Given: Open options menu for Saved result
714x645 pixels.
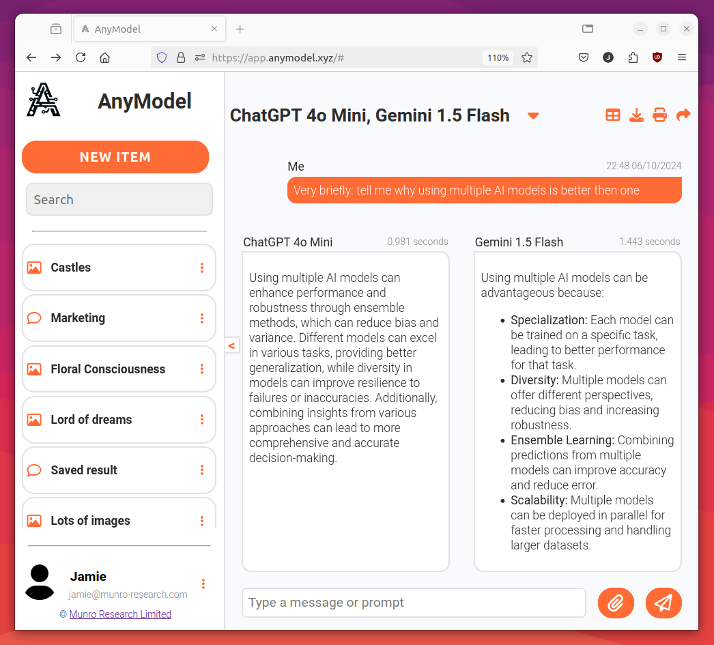Looking at the screenshot, I should click(202, 470).
